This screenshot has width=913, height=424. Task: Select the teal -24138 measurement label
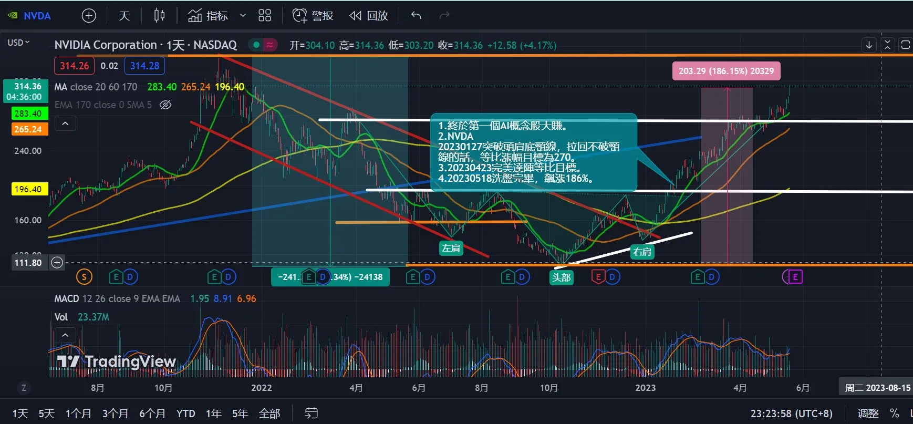pyautogui.click(x=330, y=277)
